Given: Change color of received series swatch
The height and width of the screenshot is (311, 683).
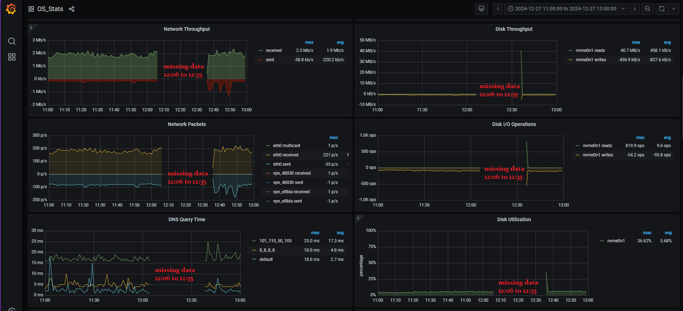Looking at the screenshot, I should pyautogui.click(x=261, y=50).
